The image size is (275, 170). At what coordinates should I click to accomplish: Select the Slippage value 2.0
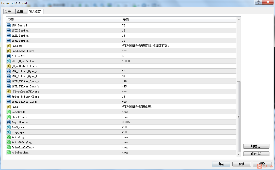pos(124,132)
